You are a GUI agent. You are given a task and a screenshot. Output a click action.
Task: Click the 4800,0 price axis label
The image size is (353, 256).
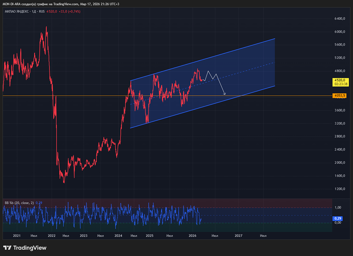click(340, 71)
